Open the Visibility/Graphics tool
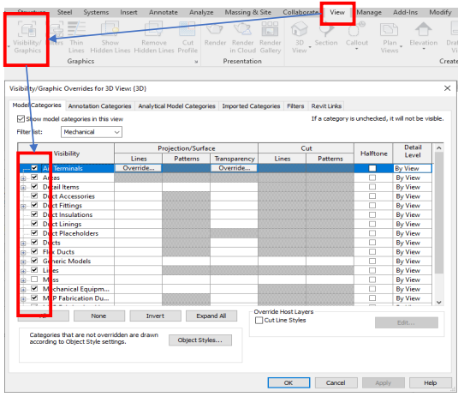 point(27,38)
